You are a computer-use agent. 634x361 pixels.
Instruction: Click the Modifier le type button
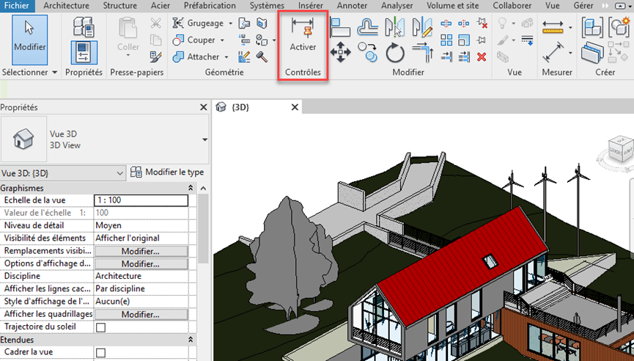click(167, 172)
